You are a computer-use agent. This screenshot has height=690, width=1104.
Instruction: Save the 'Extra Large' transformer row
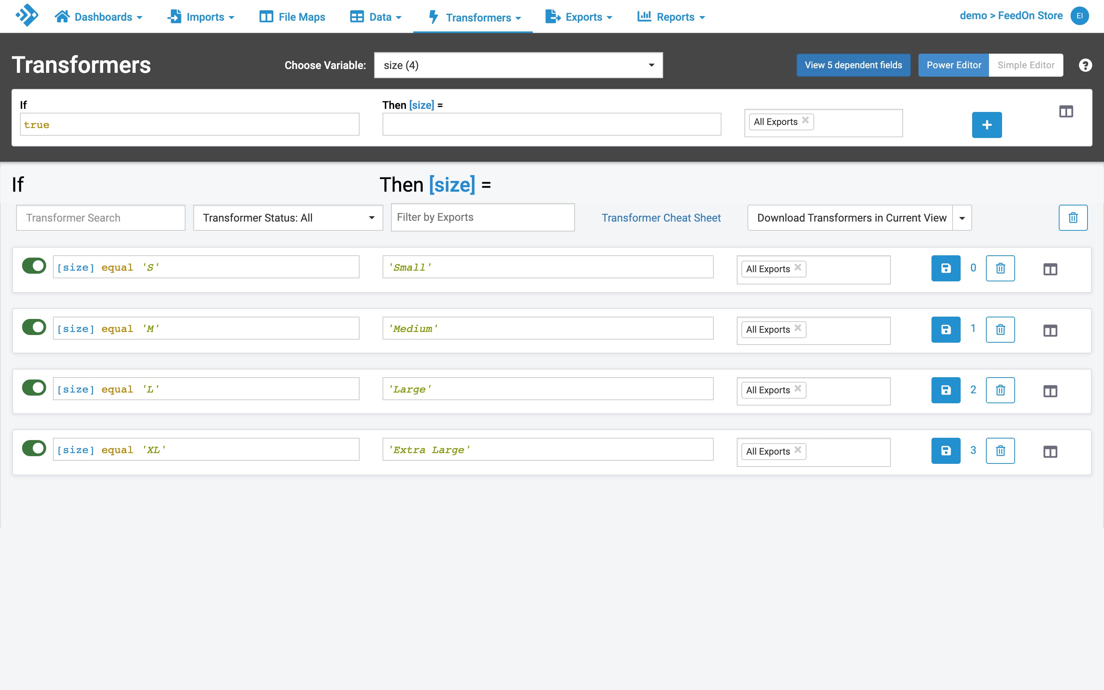945,451
